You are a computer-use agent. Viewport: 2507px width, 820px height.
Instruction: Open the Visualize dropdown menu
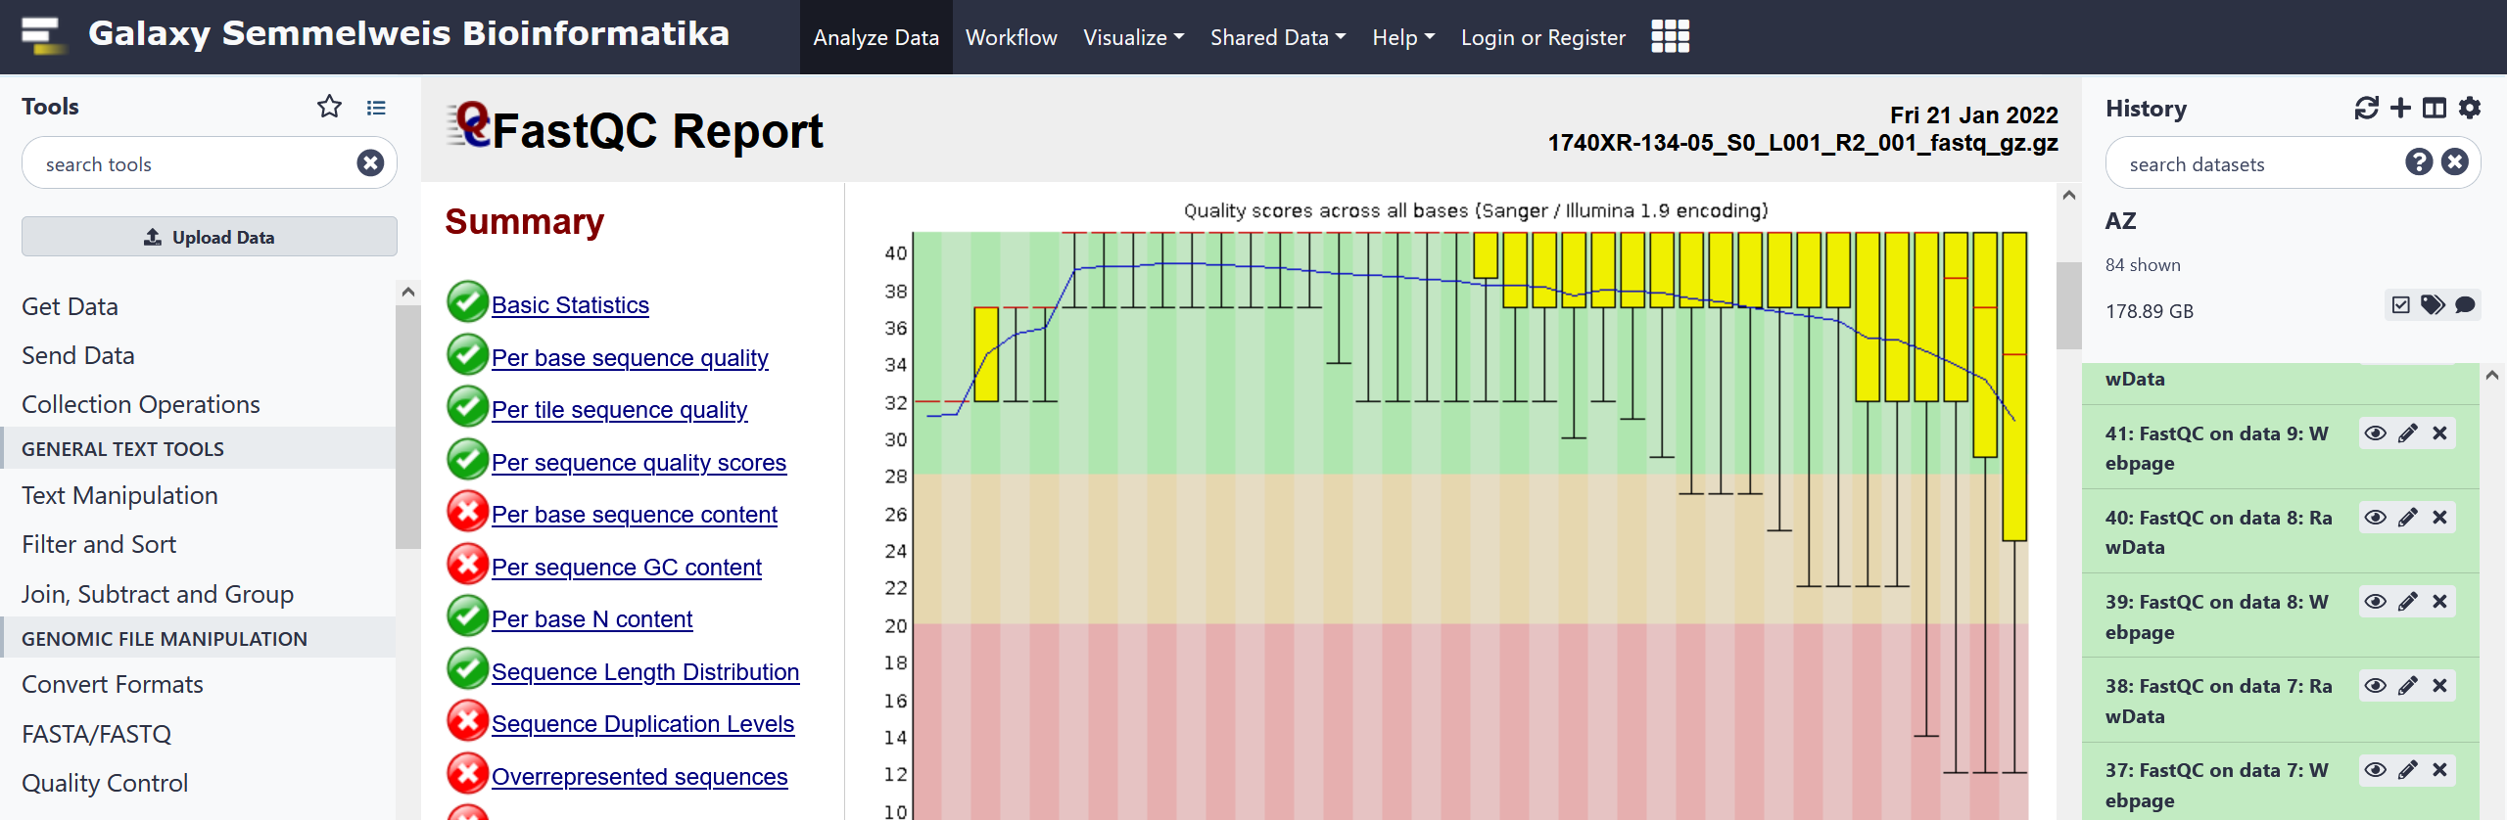(x=1133, y=37)
